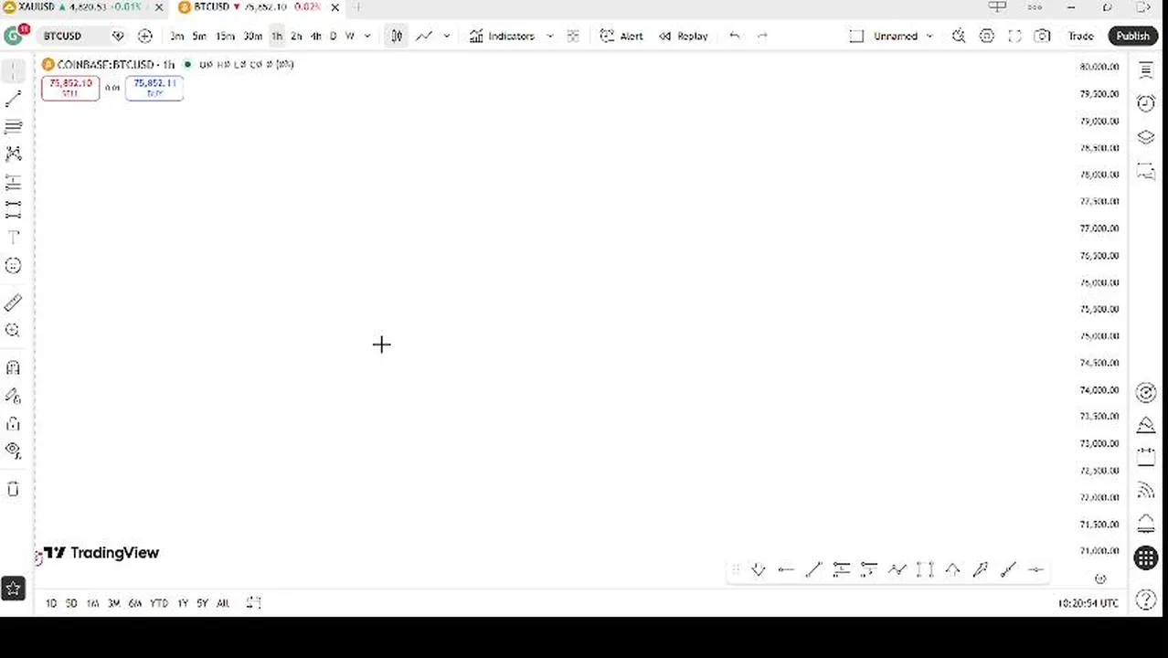Open the watchlist panel icon in right sidebar

click(1146, 71)
